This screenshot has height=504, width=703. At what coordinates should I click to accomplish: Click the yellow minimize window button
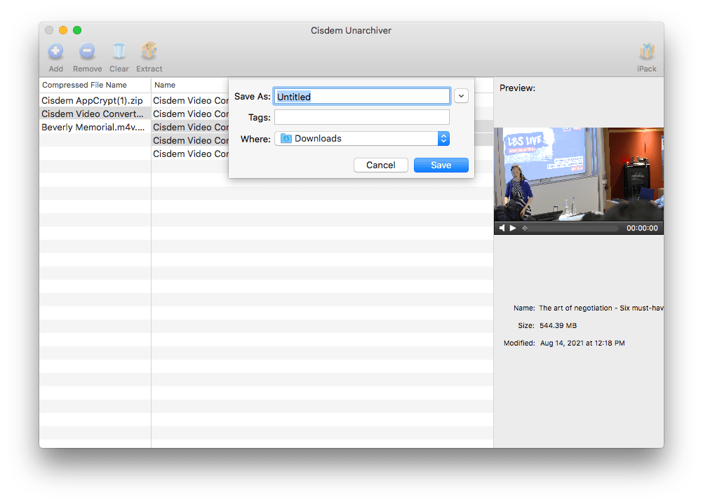[x=63, y=30]
